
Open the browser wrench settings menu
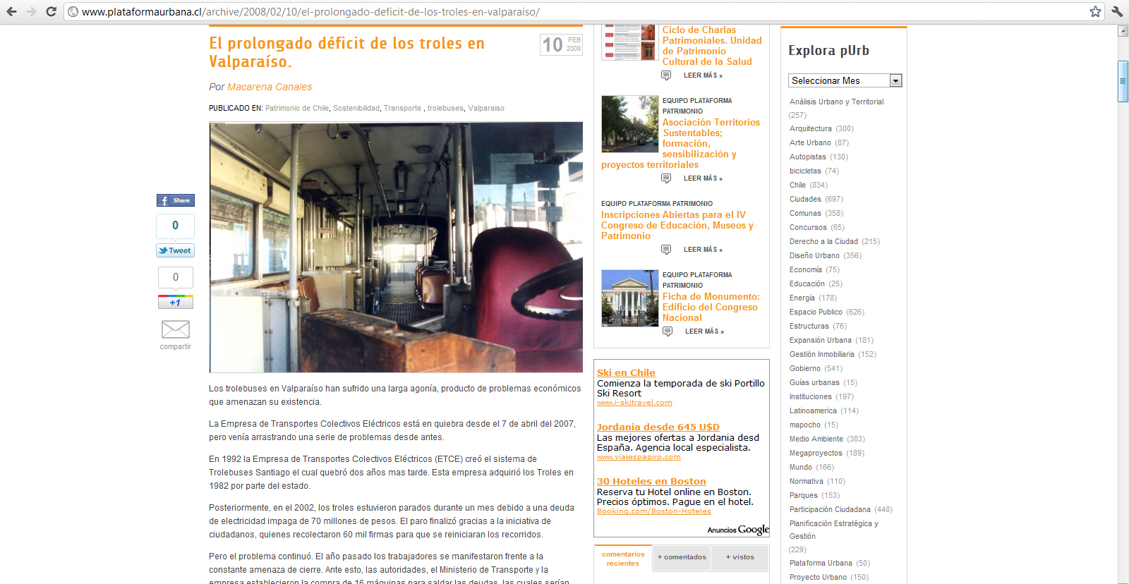point(1117,11)
